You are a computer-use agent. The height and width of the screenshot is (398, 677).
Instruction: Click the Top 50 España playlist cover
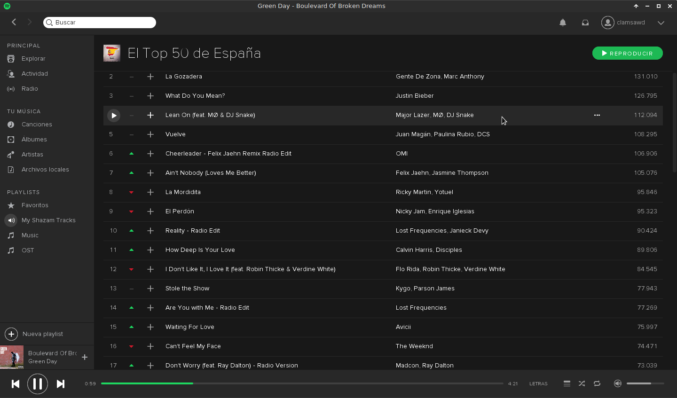point(112,53)
